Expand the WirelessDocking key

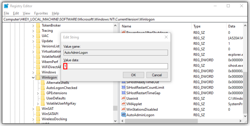tap(33, 119)
